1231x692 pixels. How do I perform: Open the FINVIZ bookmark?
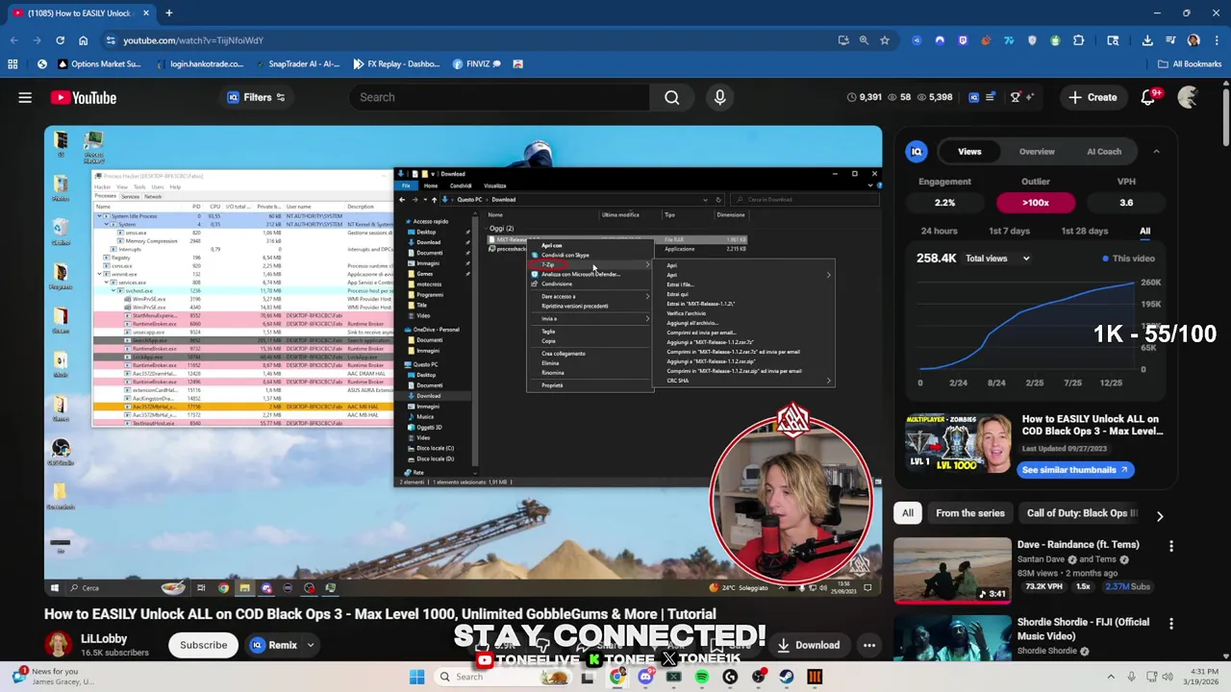coord(477,64)
